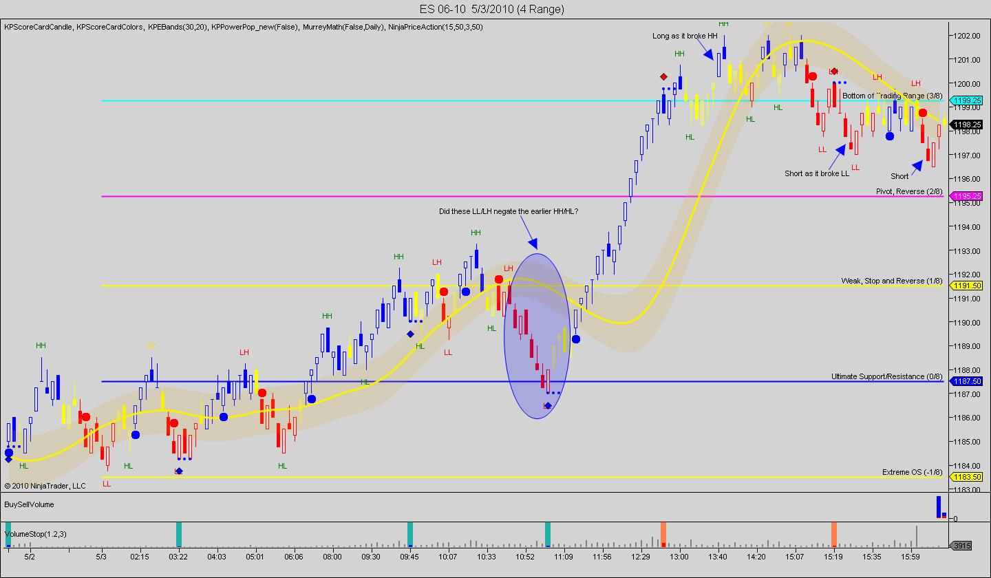Click the teal VolumeStop bar above 09:45
This screenshot has width=991, height=578.
[410, 535]
